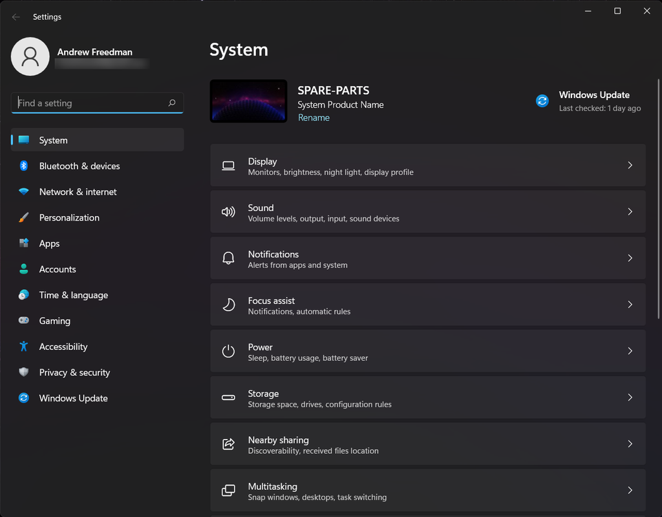Select System in the left navigation

(53, 140)
